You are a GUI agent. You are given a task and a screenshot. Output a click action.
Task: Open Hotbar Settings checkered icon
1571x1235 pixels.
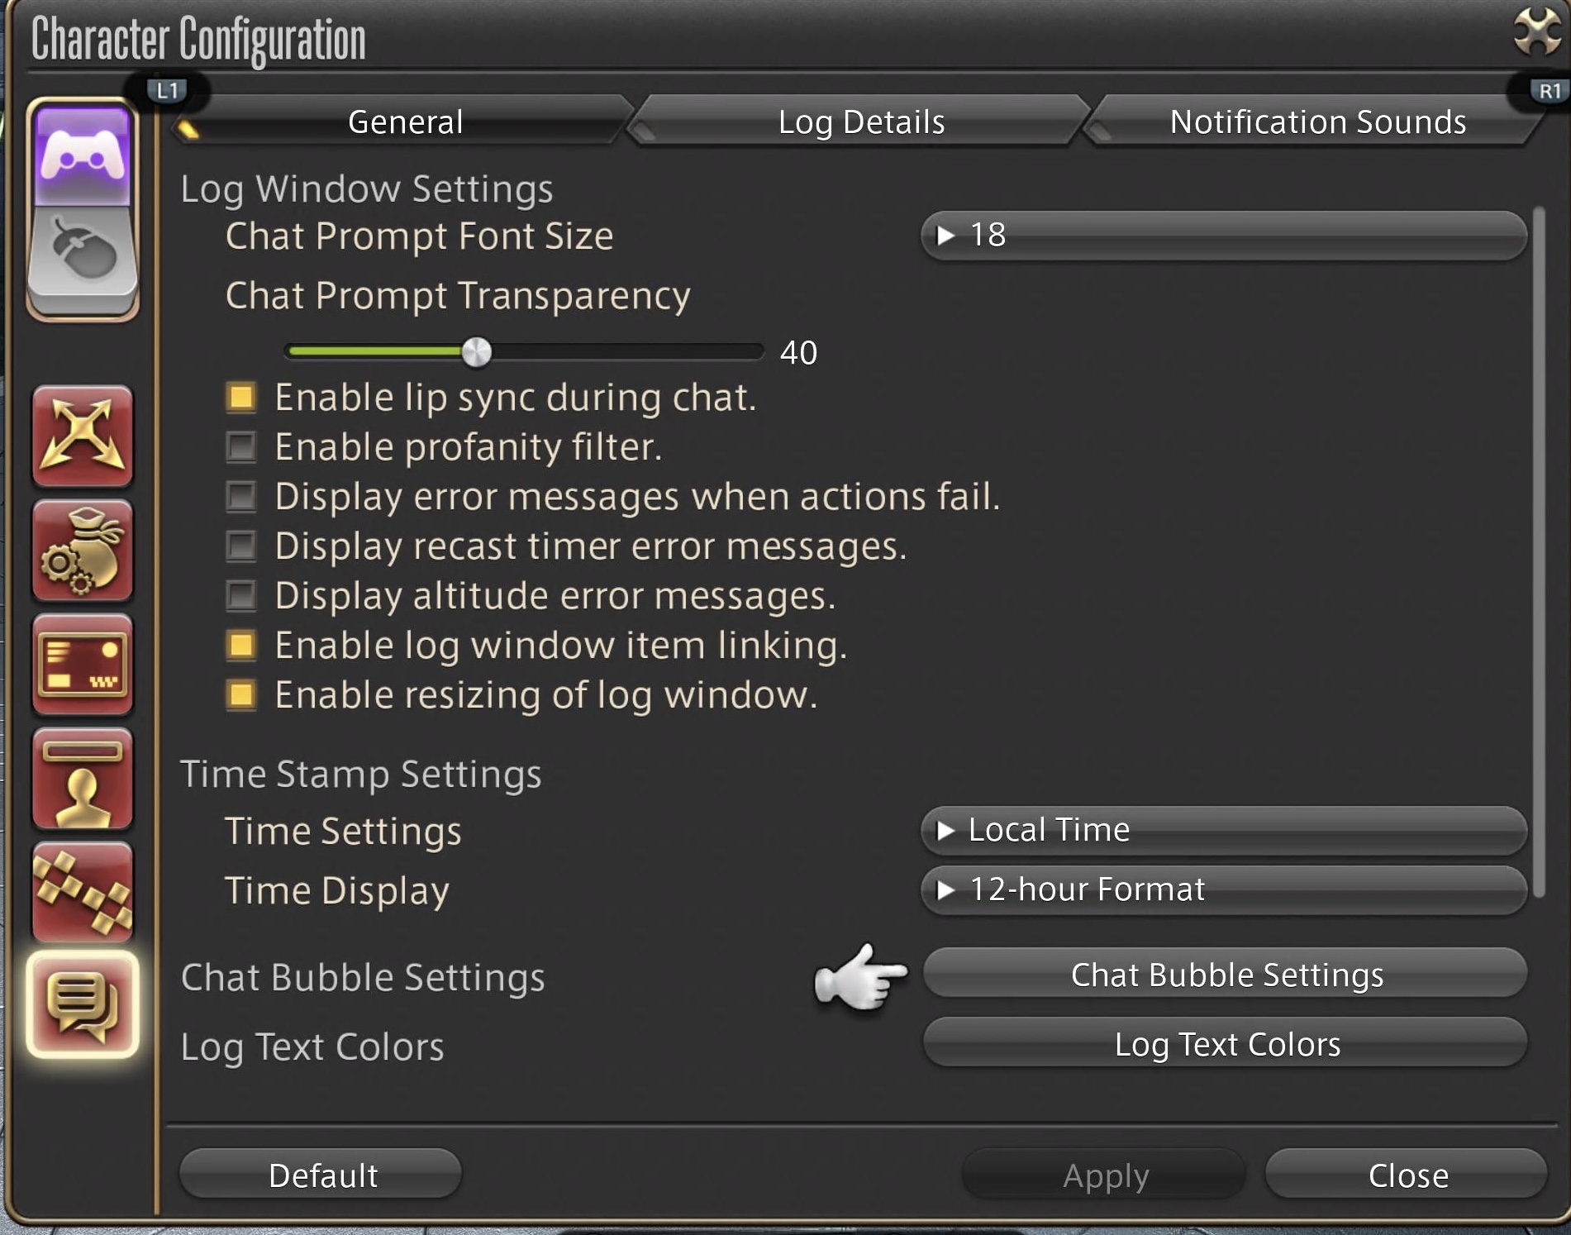point(83,892)
